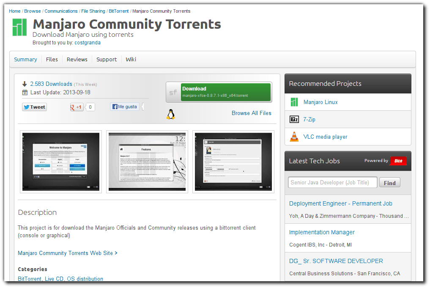This screenshot has height=288, width=430.
Task: Click the SourceForge sf icon on the download button
Action: pyautogui.click(x=173, y=91)
